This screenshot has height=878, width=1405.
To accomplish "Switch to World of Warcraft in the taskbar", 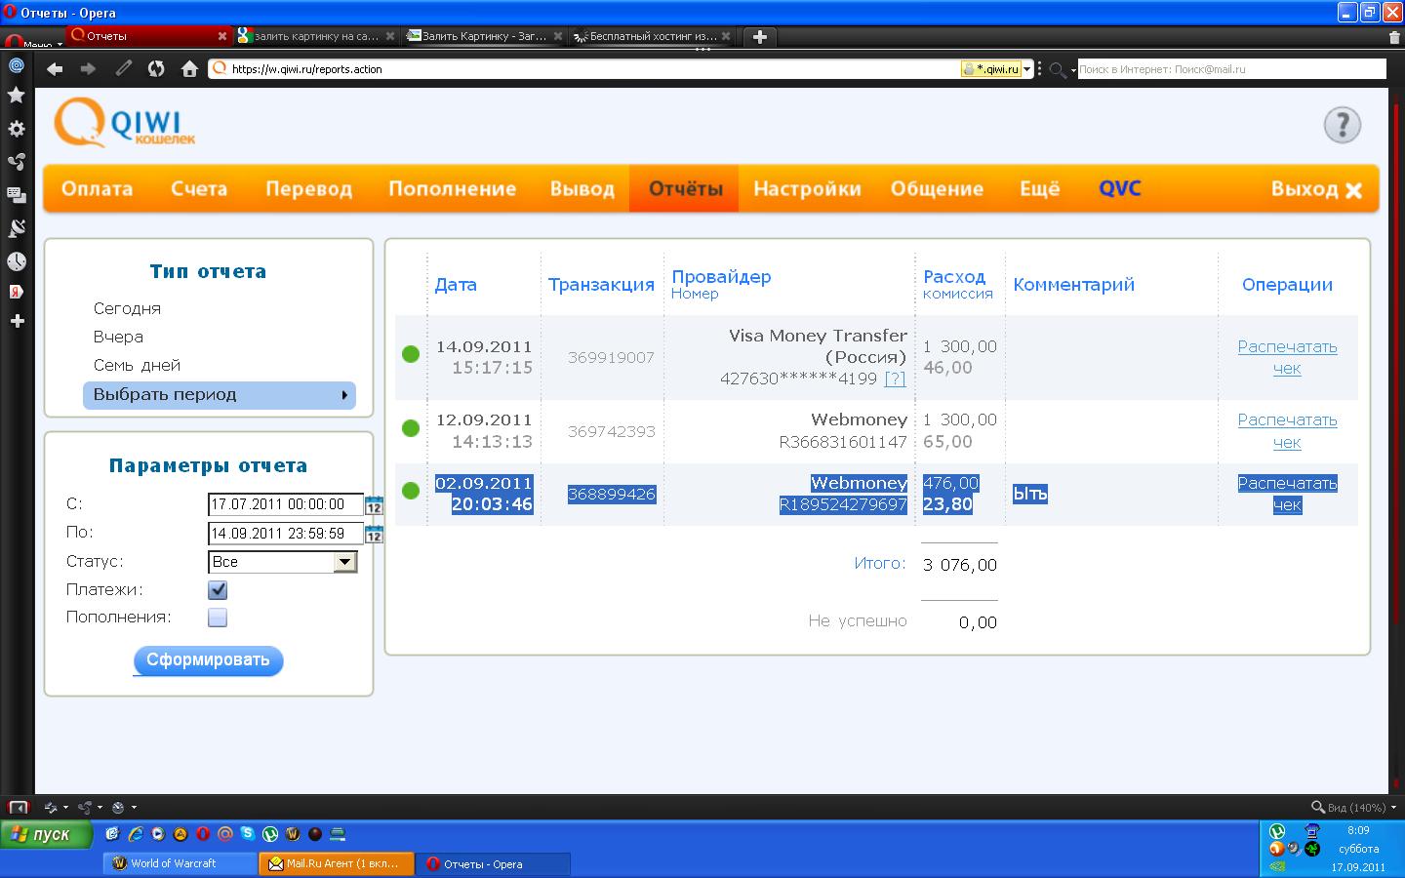I will point(181,863).
